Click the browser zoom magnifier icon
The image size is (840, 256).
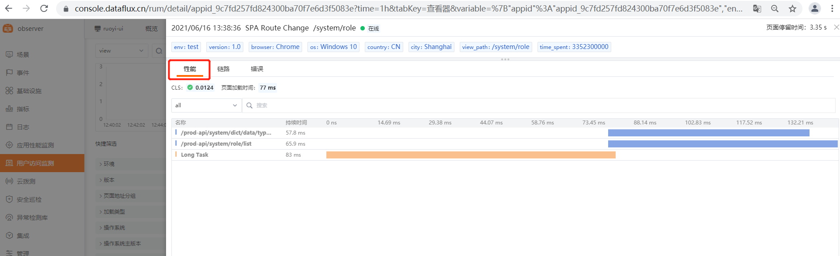click(775, 8)
